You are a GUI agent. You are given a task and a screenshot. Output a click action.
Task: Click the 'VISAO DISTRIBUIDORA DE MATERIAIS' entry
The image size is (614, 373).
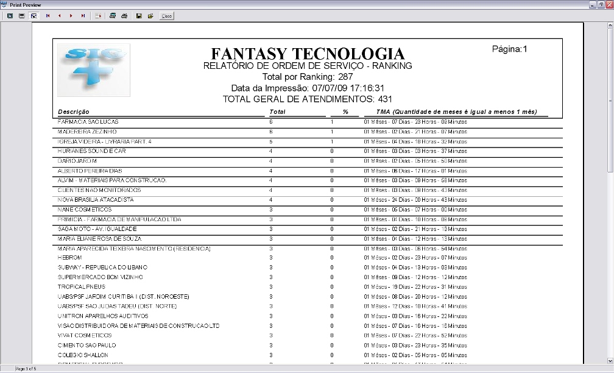click(139, 325)
